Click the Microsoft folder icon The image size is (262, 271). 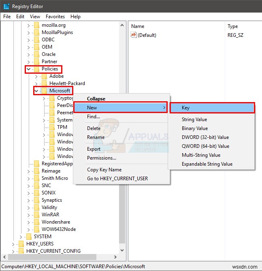coord(44,91)
